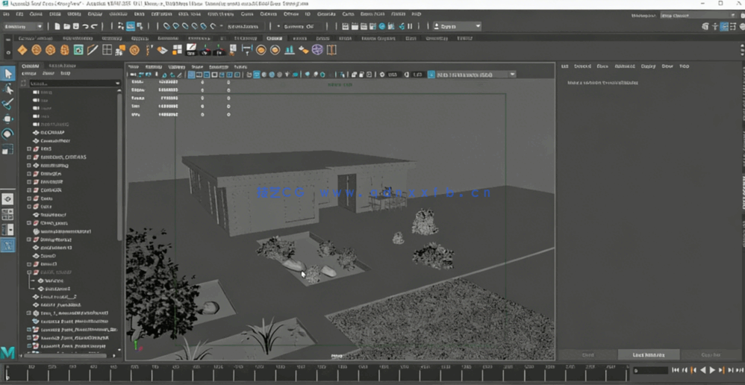Select the arrow Select tool in toolbox

[8, 74]
